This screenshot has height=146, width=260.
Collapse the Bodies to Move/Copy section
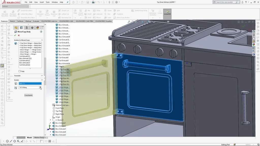point(42,40)
